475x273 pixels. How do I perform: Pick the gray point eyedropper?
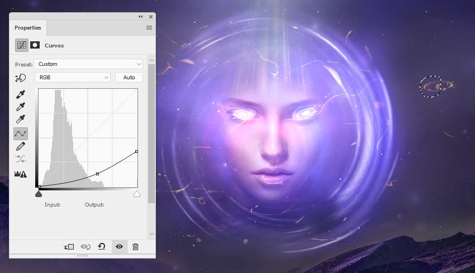[20, 107]
